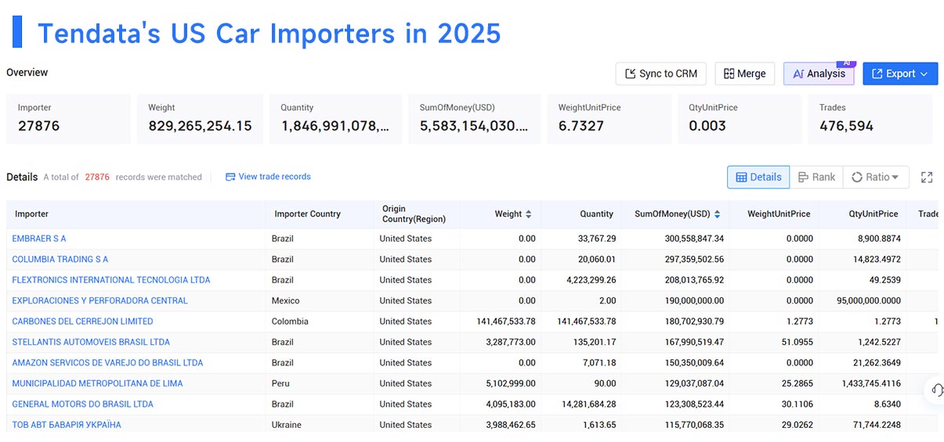Click the Trades 476,594 summary card
The image size is (944, 442).
coord(870,119)
